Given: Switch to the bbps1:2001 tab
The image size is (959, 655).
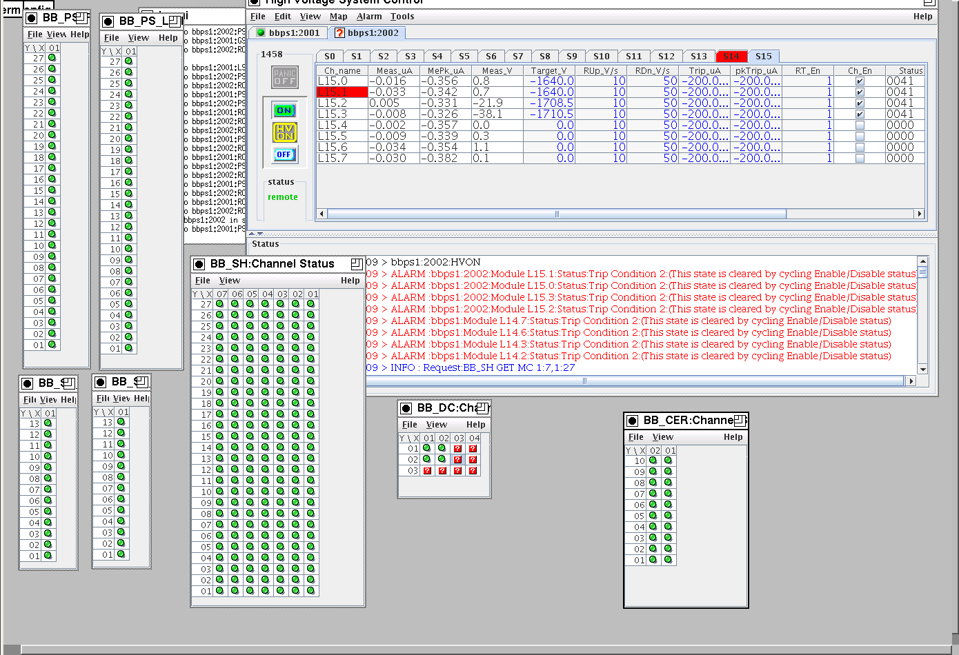Looking at the screenshot, I should [x=288, y=32].
